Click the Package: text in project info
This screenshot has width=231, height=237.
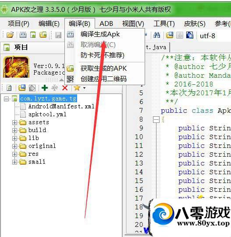coord(49,72)
